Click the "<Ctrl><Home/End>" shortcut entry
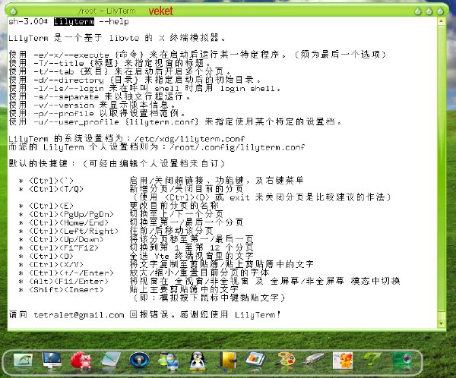The image size is (456, 378). 68,223
